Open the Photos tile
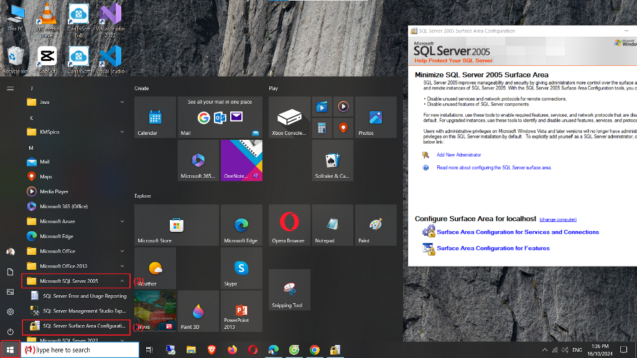The image size is (637, 358). (x=376, y=117)
